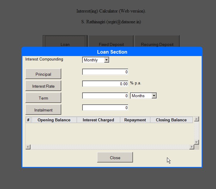Screen dimensions: 216x189
Task: Click the '% p.a.' label
Action: tap(136, 83)
